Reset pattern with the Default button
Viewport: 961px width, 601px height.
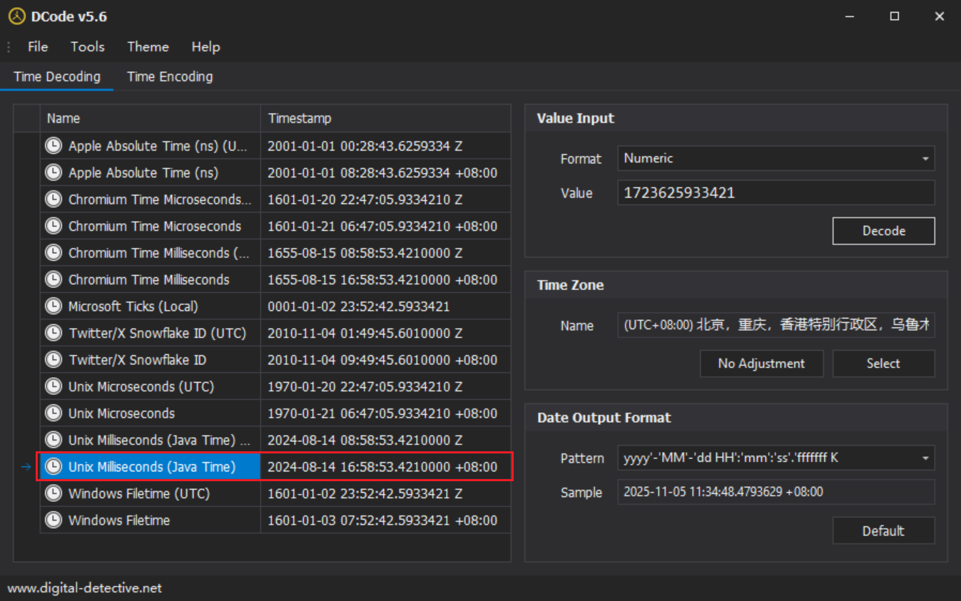click(x=883, y=531)
